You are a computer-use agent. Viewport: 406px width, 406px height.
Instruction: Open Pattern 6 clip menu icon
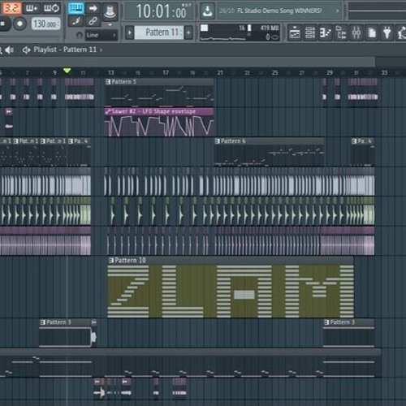coord(217,141)
